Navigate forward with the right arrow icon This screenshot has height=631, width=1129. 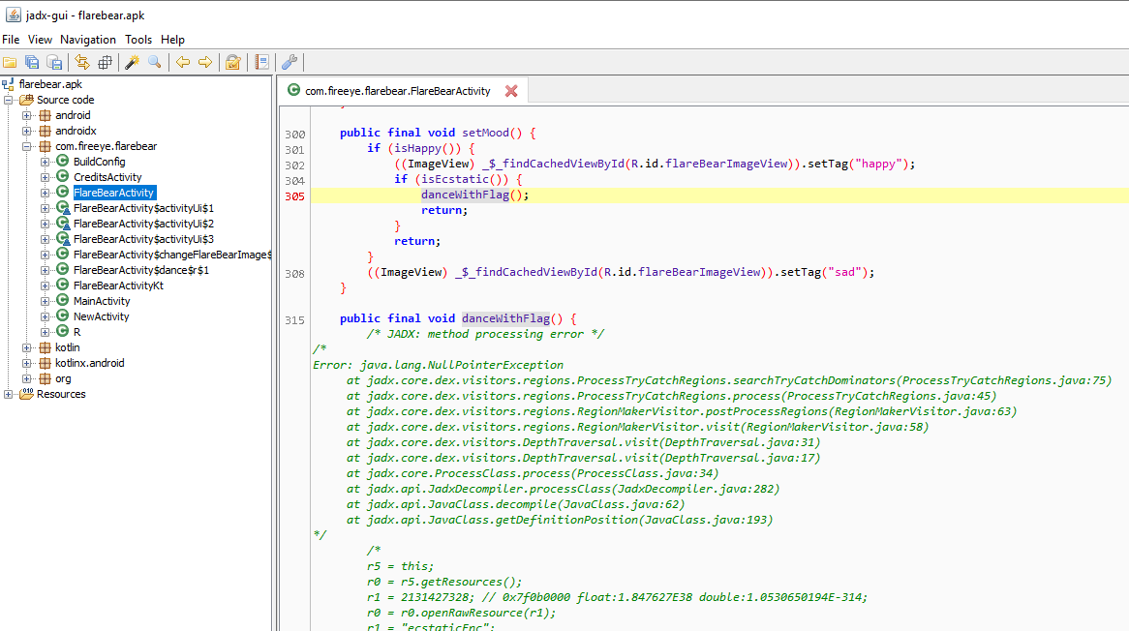(x=205, y=63)
